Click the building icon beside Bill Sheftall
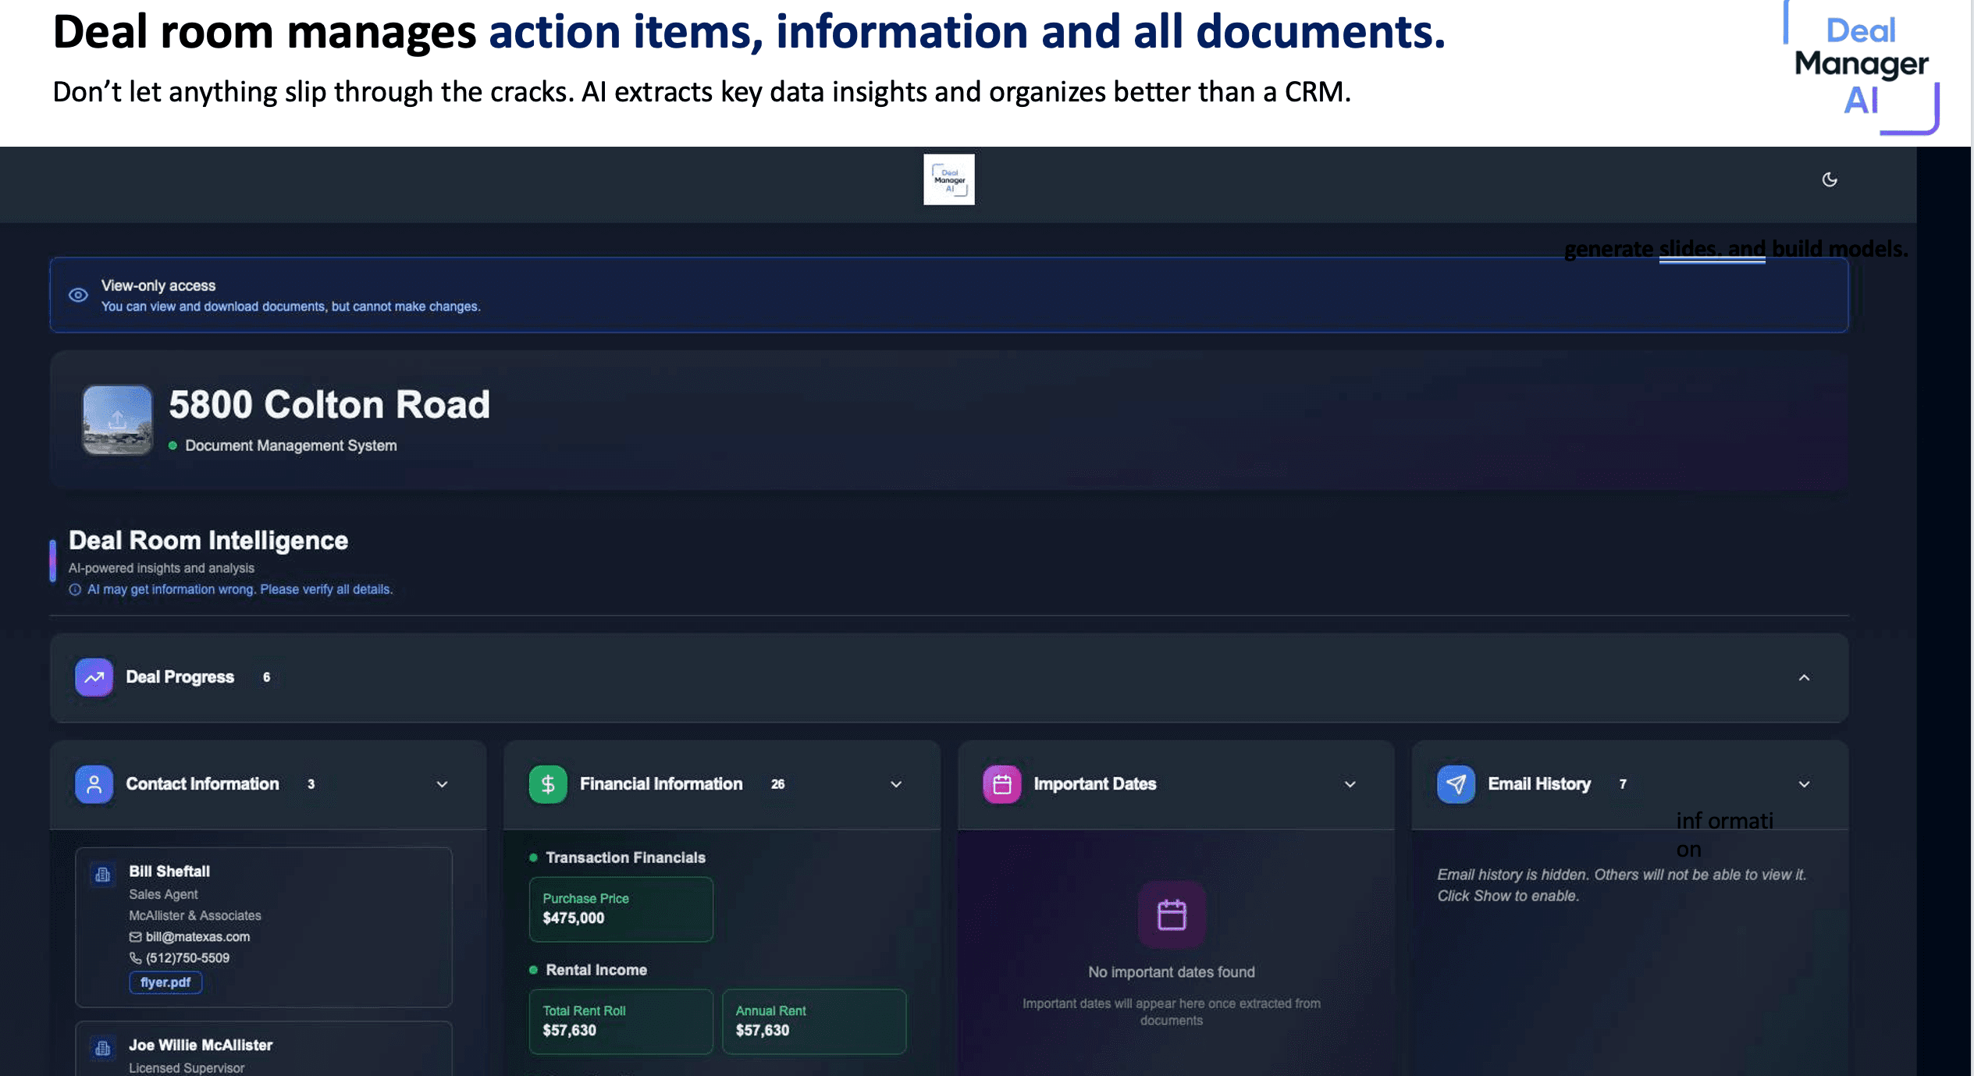Image resolution: width=1974 pixels, height=1076 pixels. (102, 875)
